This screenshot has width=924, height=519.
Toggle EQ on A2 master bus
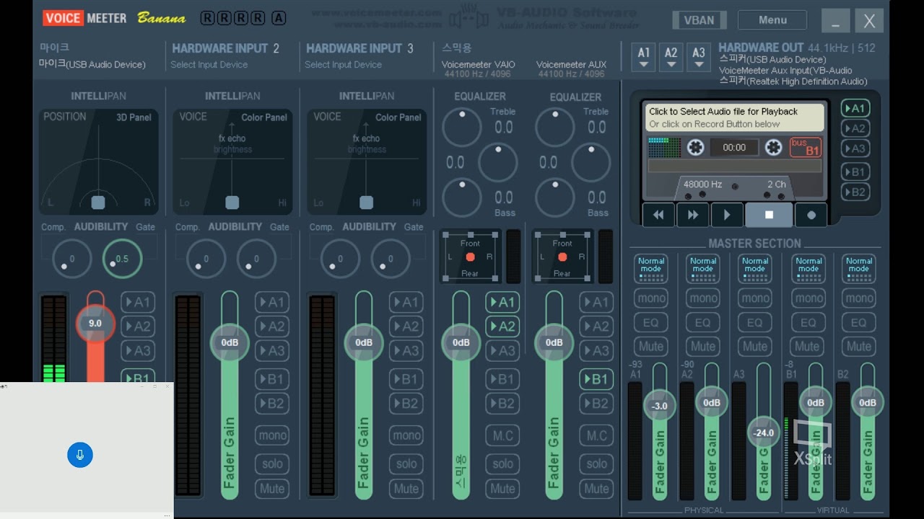tap(703, 323)
